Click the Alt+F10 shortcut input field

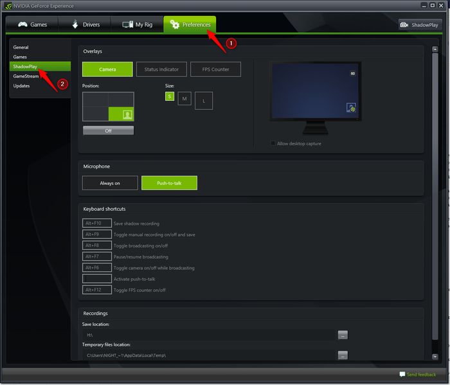point(96,223)
